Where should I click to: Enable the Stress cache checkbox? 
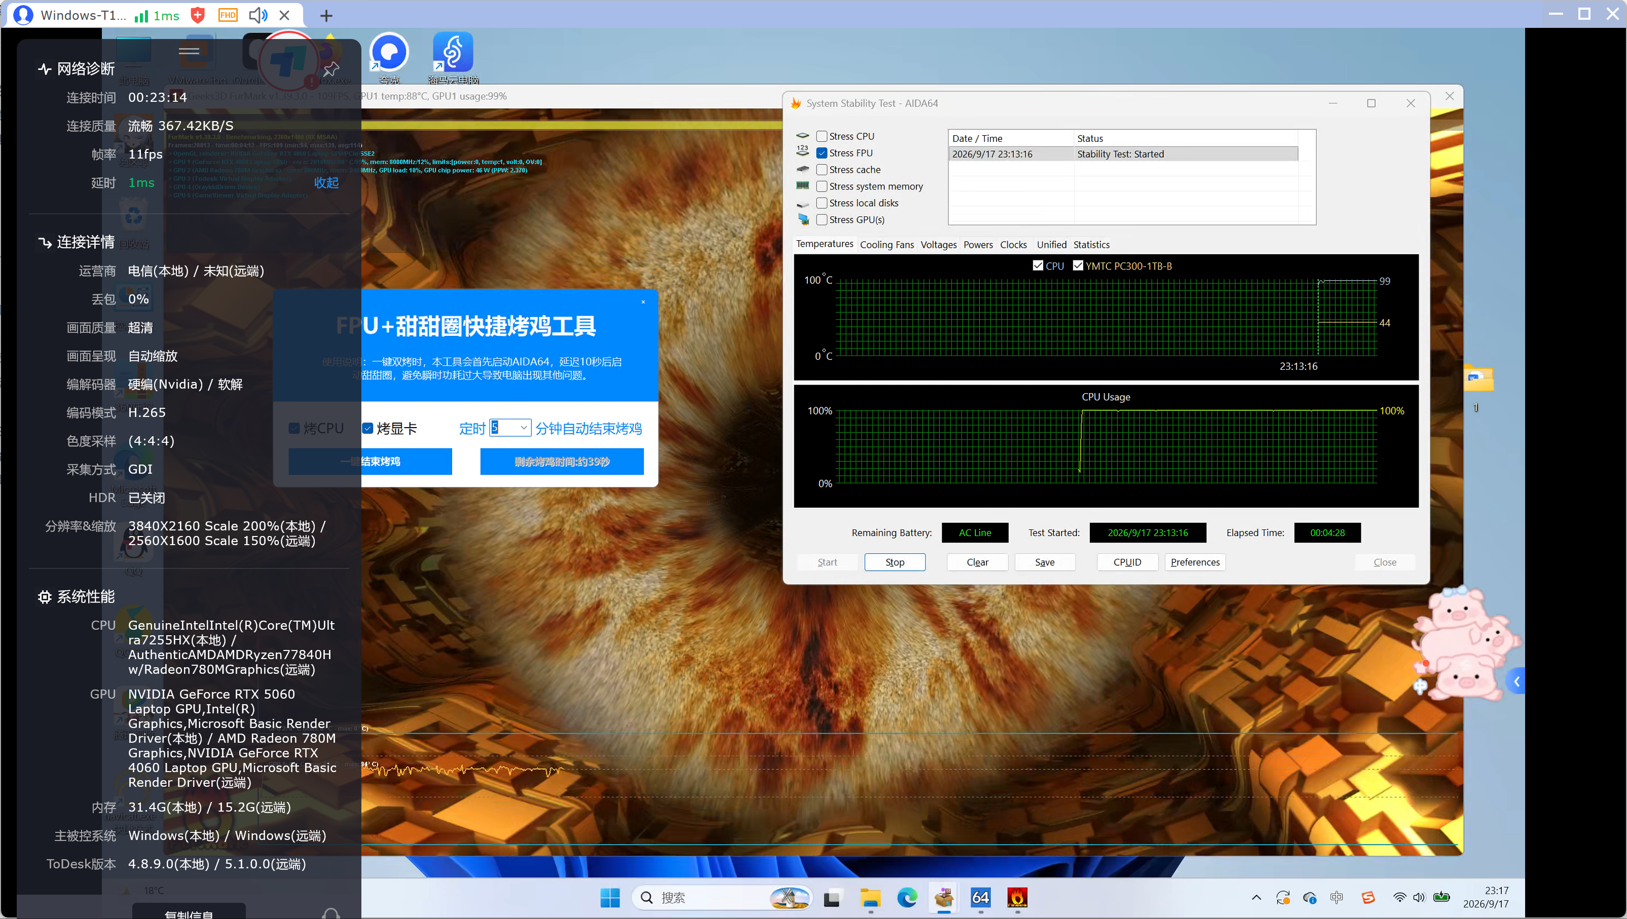point(822,170)
